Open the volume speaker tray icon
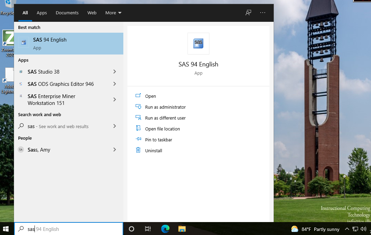Image resolution: width=371 pixels, height=235 pixels. pyautogui.click(x=363, y=229)
